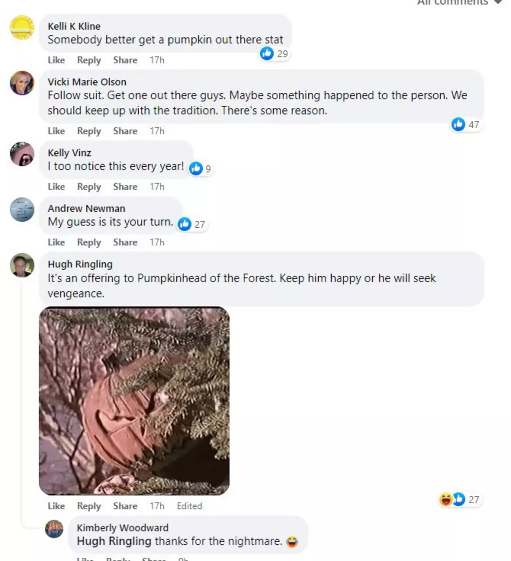Open Andrew Newman's profile avatar

click(x=22, y=210)
